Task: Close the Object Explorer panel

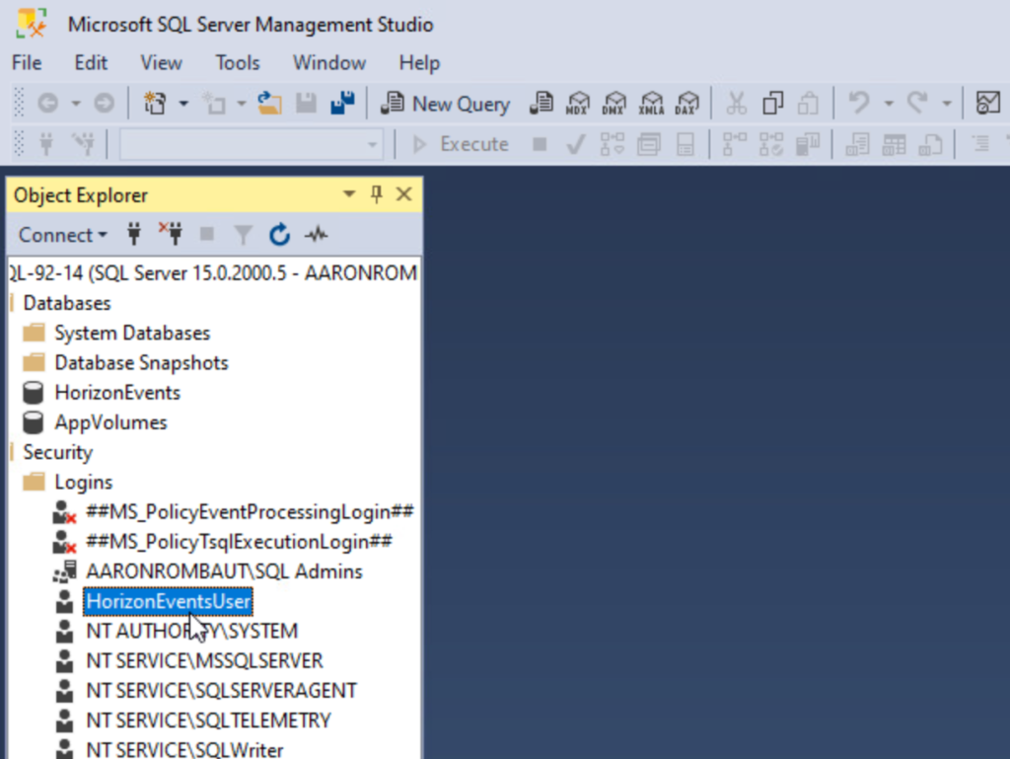Action: click(x=403, y=194)
